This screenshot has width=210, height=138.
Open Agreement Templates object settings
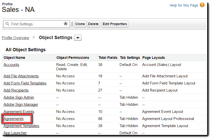coord(21,126)
